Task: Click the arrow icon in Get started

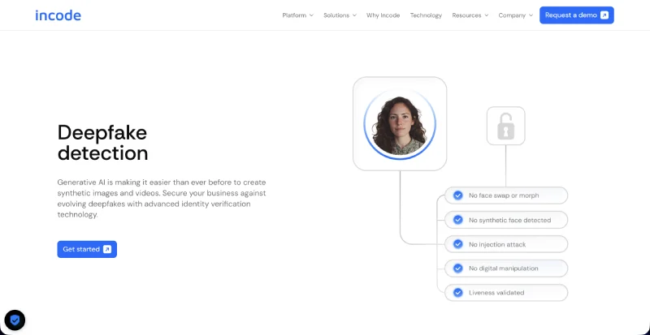Action: tap(107, 249)
